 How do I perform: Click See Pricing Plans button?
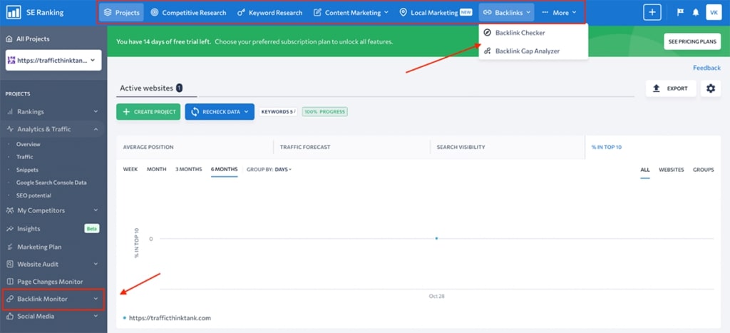point(692,41)
